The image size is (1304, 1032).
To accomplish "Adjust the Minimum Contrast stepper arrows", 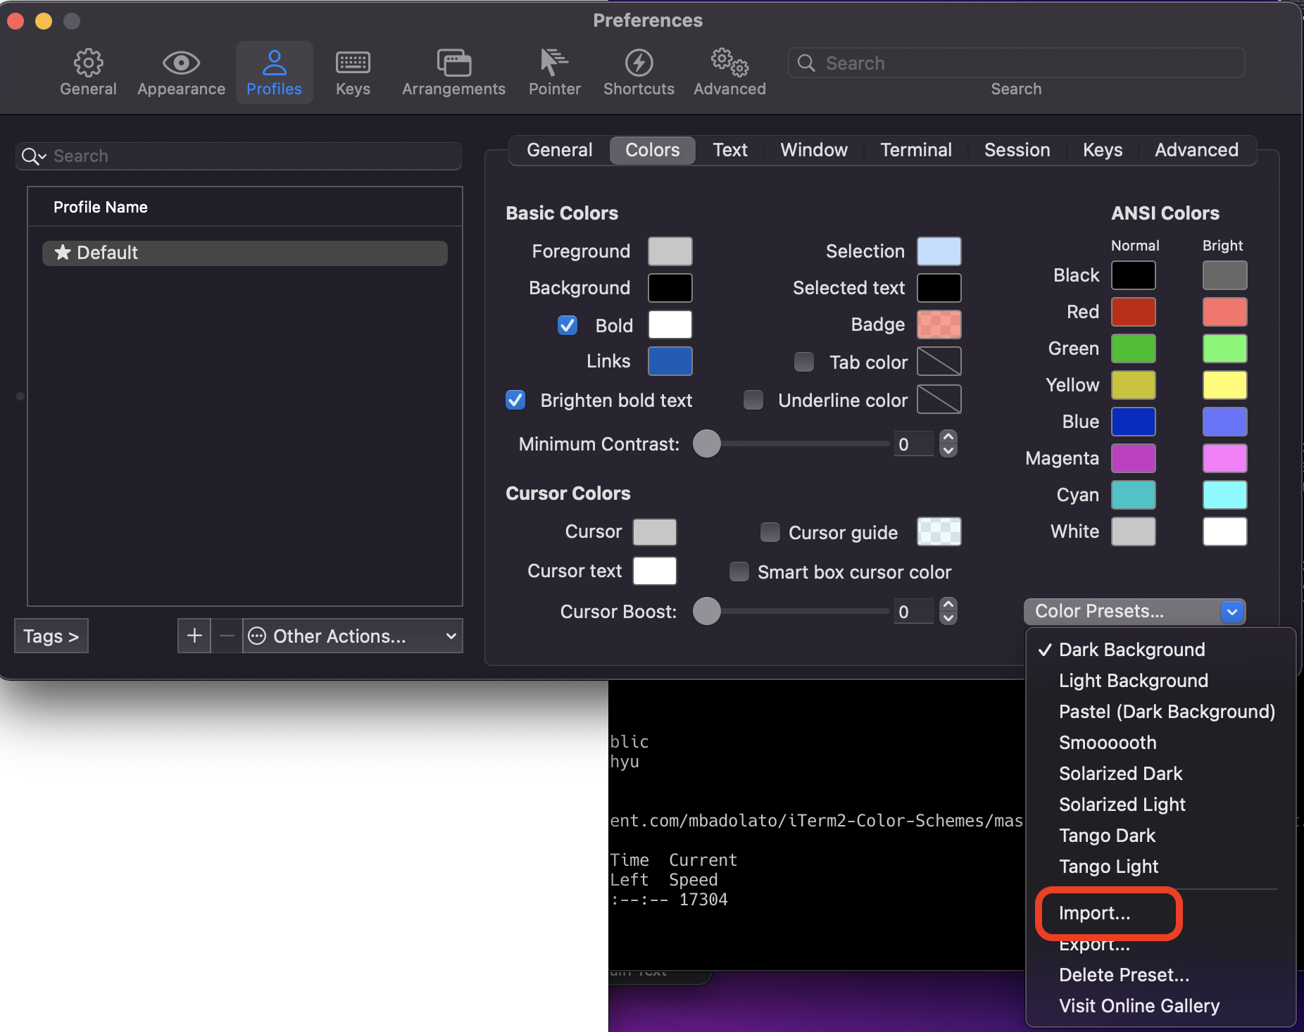I will tap(948, 443).
